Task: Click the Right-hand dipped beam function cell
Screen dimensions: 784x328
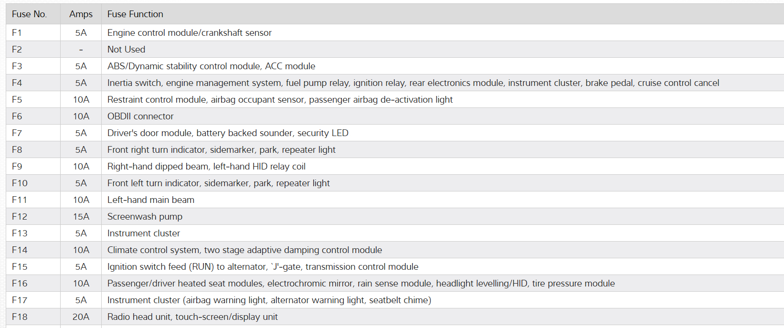Action: [x=206, y=167]
